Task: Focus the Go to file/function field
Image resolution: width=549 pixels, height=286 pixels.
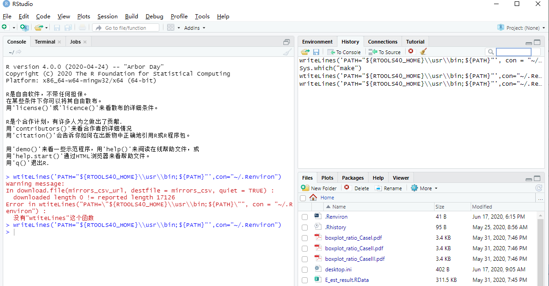Action: point(126,27)
